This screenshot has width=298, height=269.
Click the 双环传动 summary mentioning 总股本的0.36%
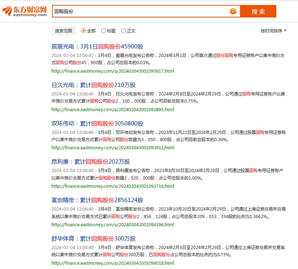tap(169, 136)
